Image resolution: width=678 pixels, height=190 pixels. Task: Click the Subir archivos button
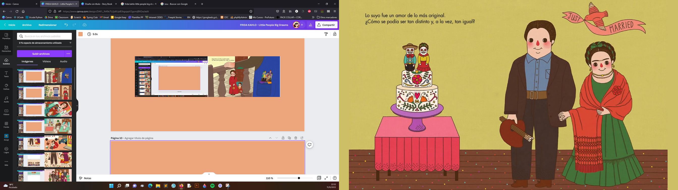[41, 54]
